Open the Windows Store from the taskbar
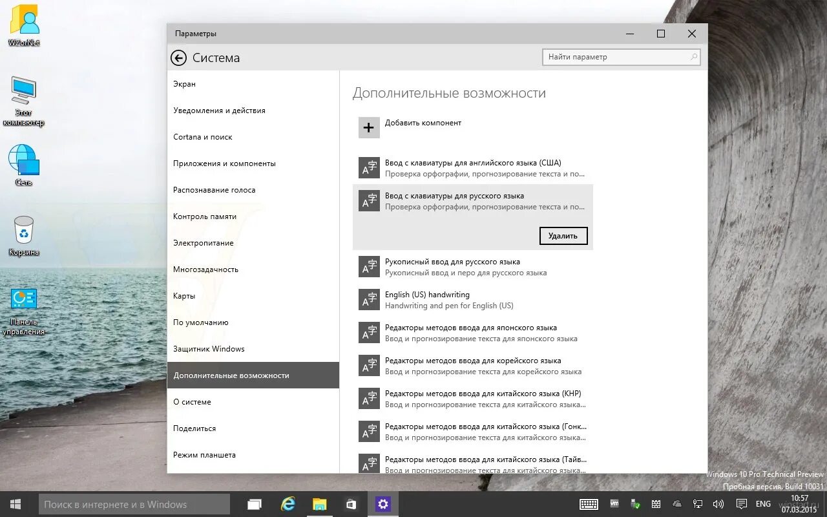The width and height of the screenshot is (827, 517). click(x=351, y=503)
